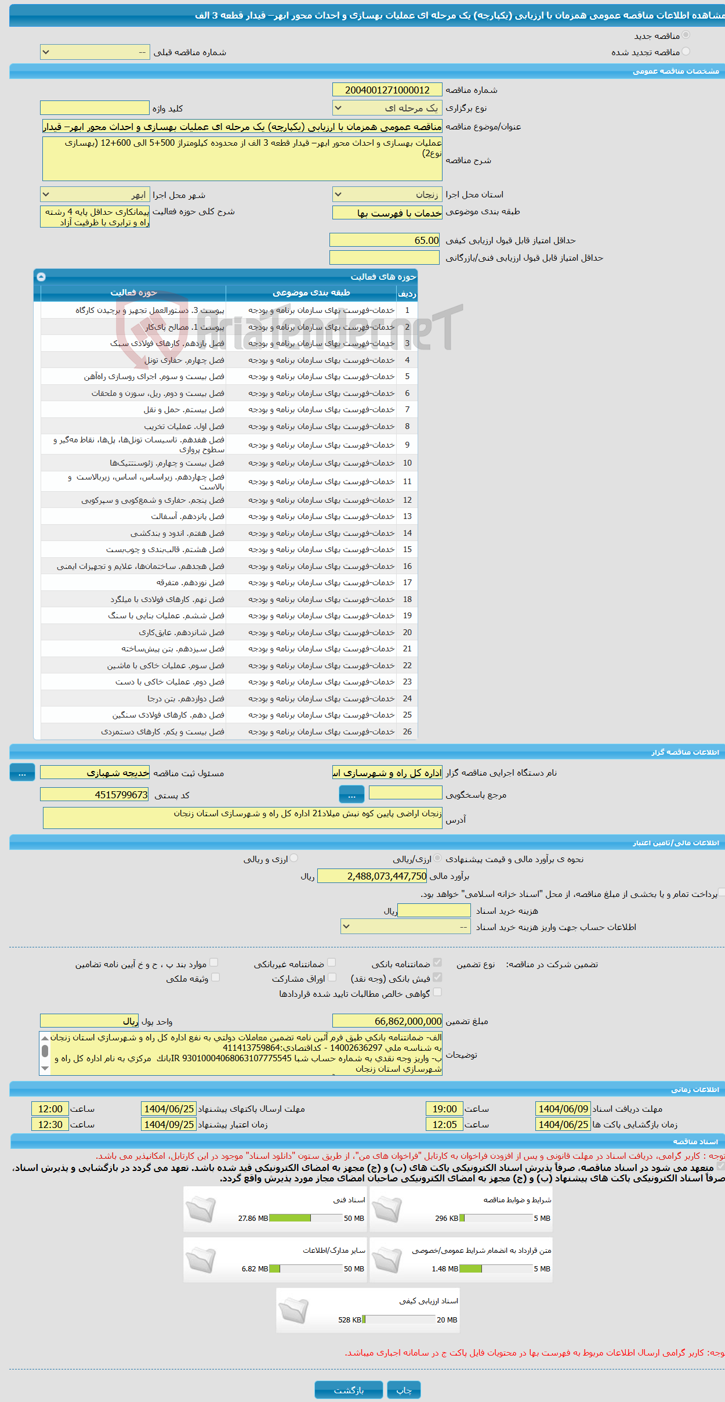Click سایر مدارک size progress bar
Screen dimensions: 725x1402
coord(306,1268)
